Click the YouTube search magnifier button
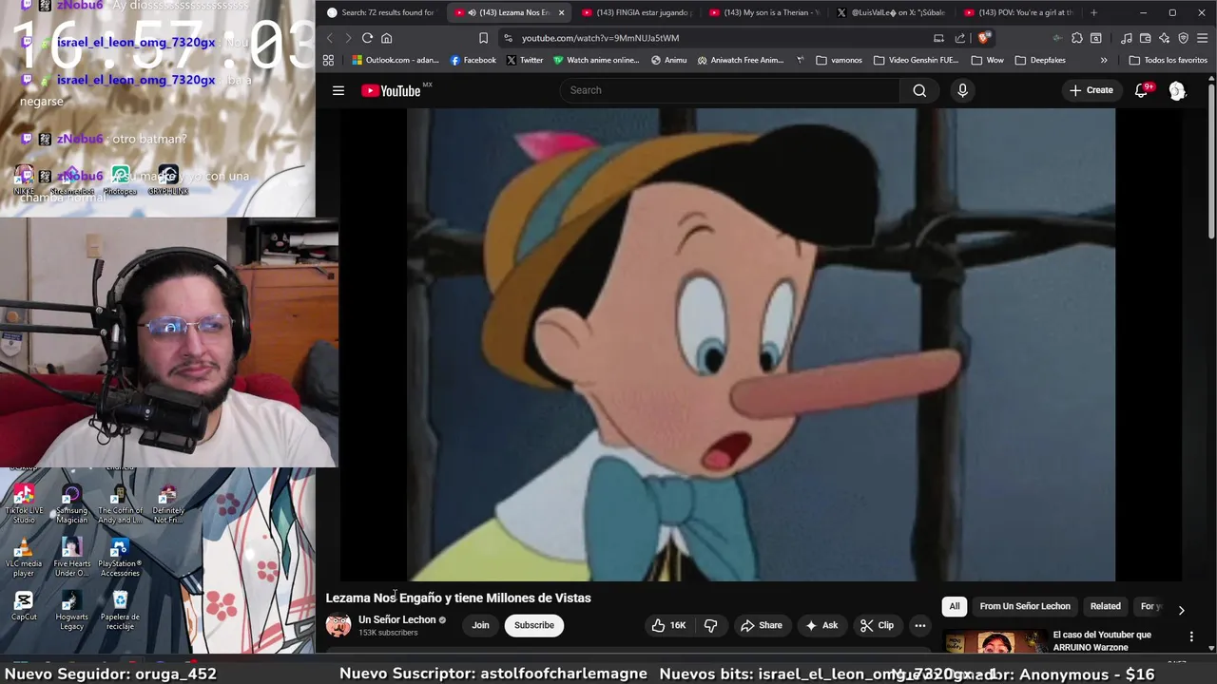The height and width of the screenshot is (684, 1217). point(919,90)
